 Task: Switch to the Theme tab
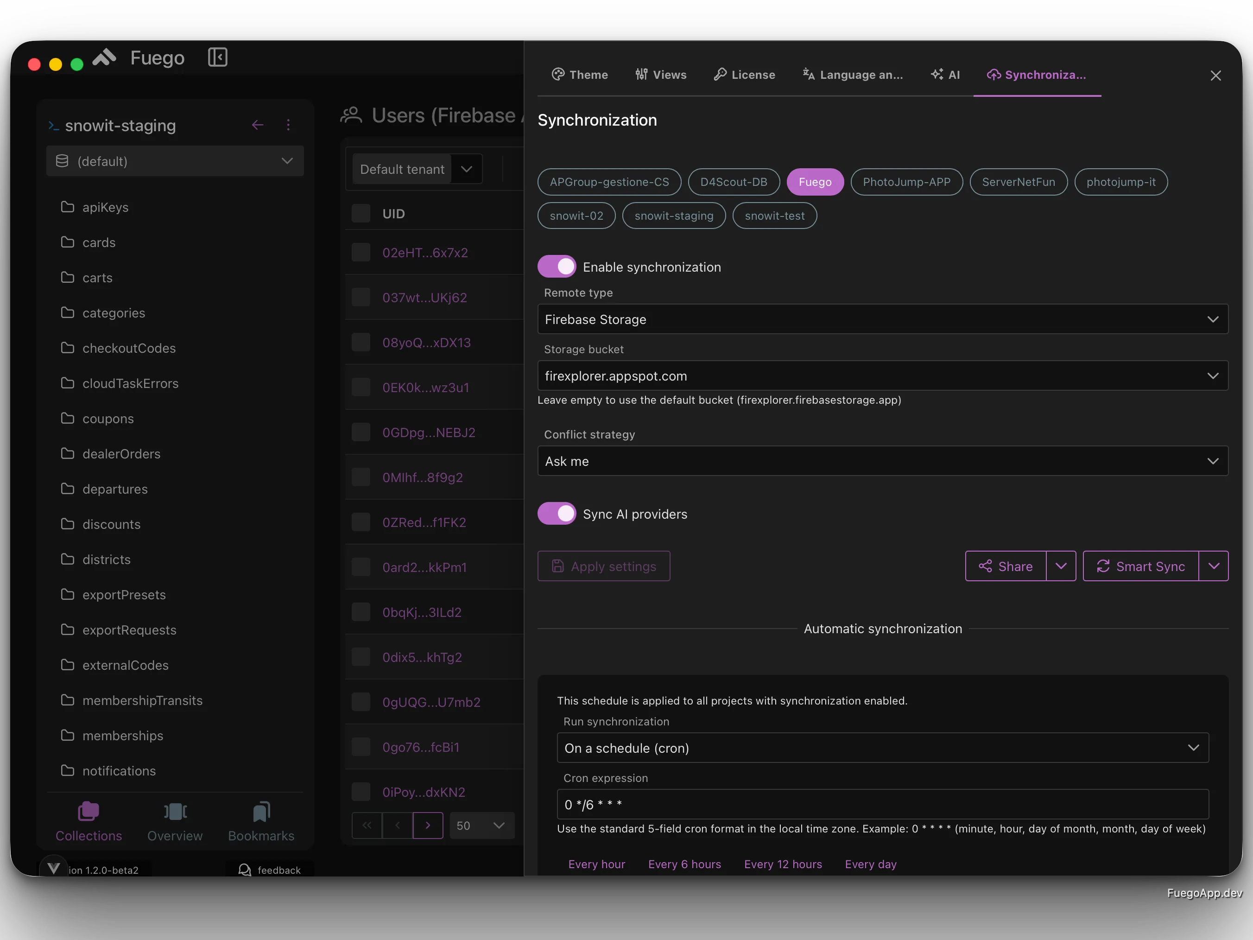pyautogui.click(x=580, y=75)
